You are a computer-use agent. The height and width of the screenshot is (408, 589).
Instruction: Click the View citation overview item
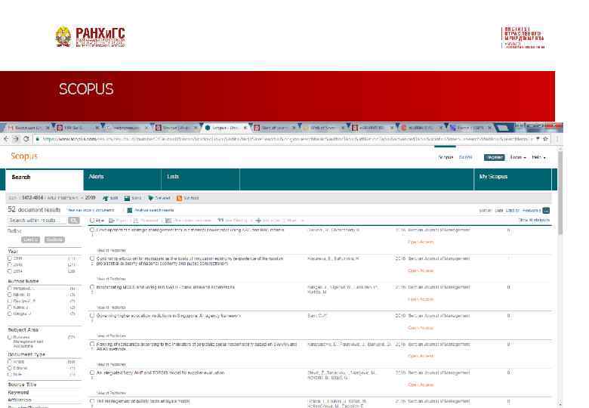point(189,221)
